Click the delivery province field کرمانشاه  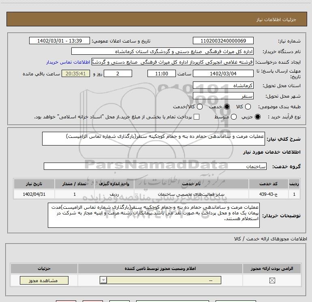[x=223, y=86]
